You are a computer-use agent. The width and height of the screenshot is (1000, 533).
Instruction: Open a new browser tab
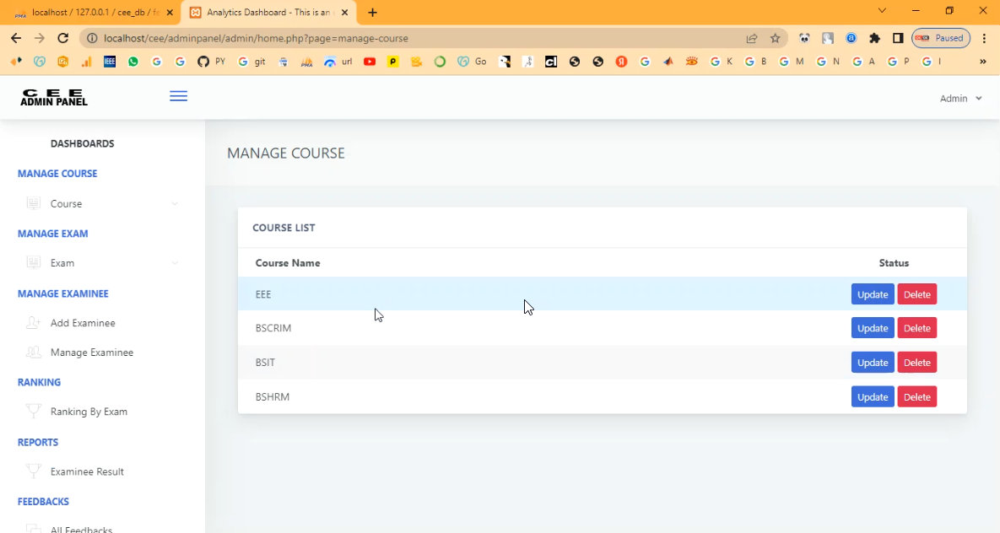(x=373, y=13)
